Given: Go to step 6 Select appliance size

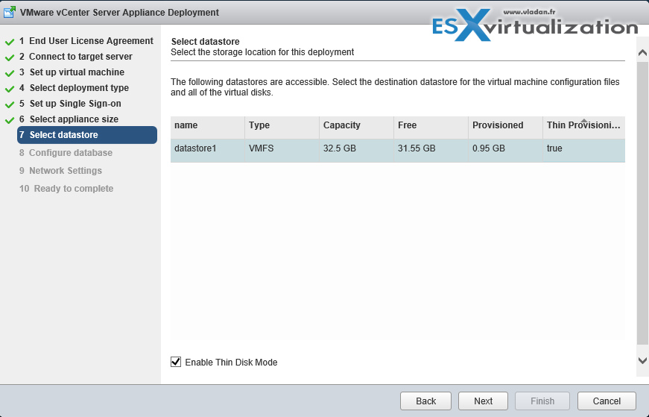Looking at the screenshot, I should [x=69, y=119].
